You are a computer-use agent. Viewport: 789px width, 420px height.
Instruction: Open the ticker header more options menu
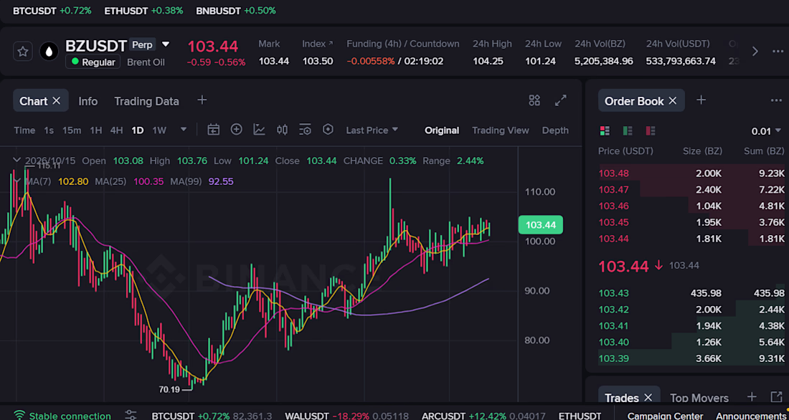(778, 52)
